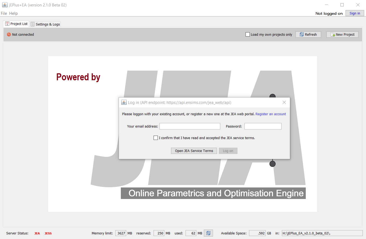
Task: Click the Not connected status icon
Action: coord(9,34)
